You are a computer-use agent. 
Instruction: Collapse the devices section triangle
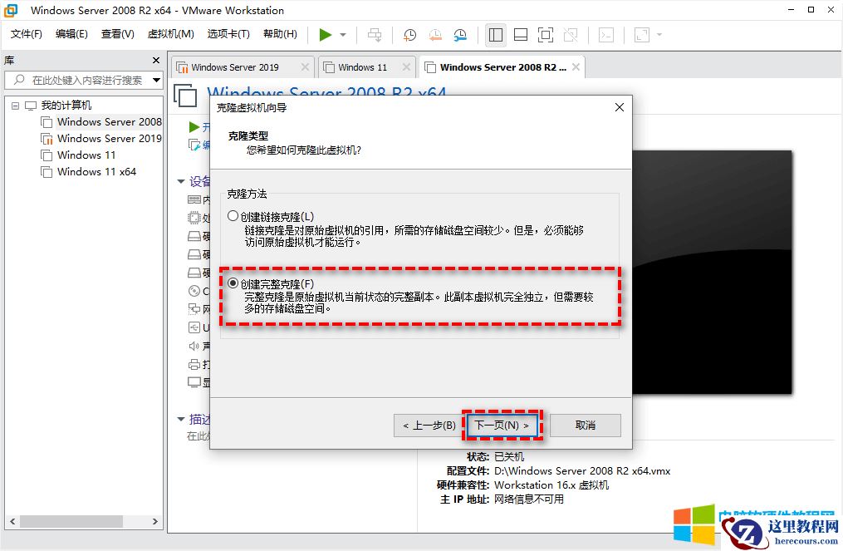(181, 181)
